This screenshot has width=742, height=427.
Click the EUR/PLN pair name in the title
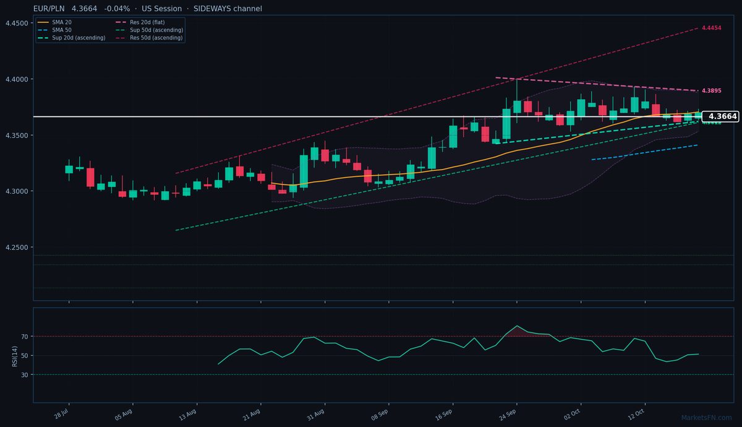(50, 9)
